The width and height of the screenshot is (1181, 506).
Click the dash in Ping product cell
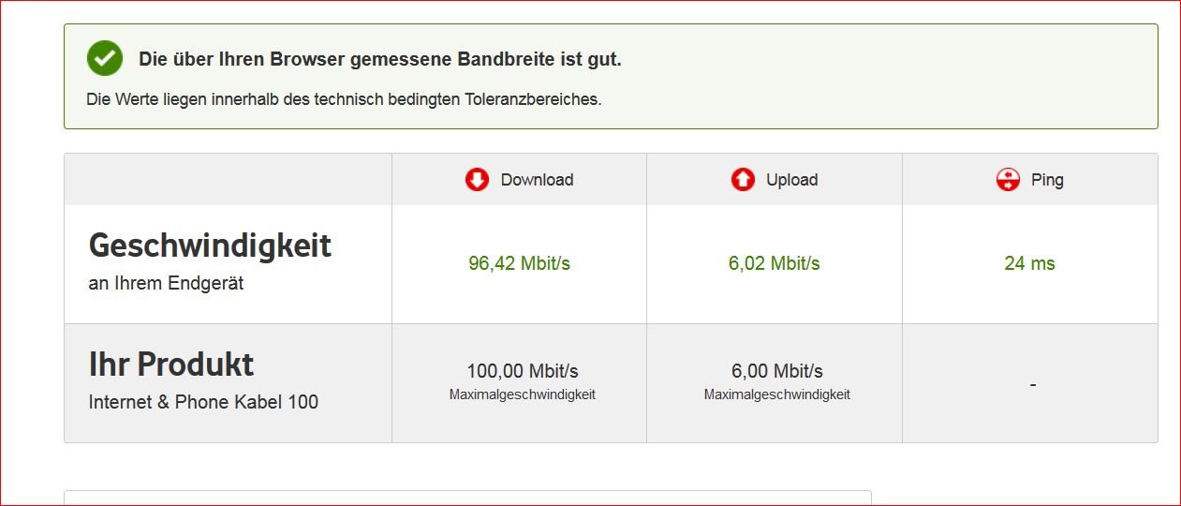1032,384
